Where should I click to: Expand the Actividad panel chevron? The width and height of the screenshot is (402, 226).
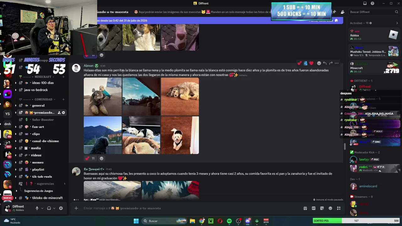pos(397,23)
